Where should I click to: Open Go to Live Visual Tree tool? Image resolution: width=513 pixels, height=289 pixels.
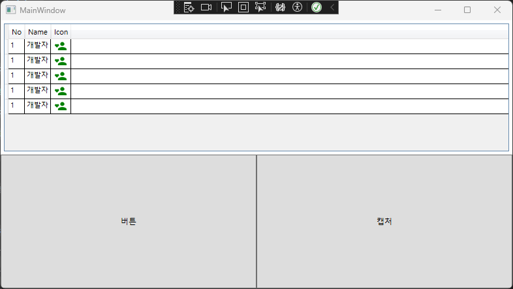pyautogui.click(x=189, y=7)
